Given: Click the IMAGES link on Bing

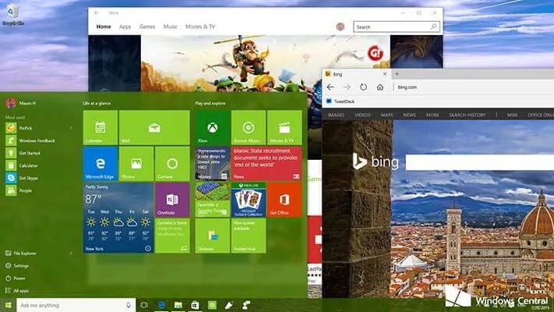Looking at the screenshot, I should pyautogui.click(x=336, y=115).
